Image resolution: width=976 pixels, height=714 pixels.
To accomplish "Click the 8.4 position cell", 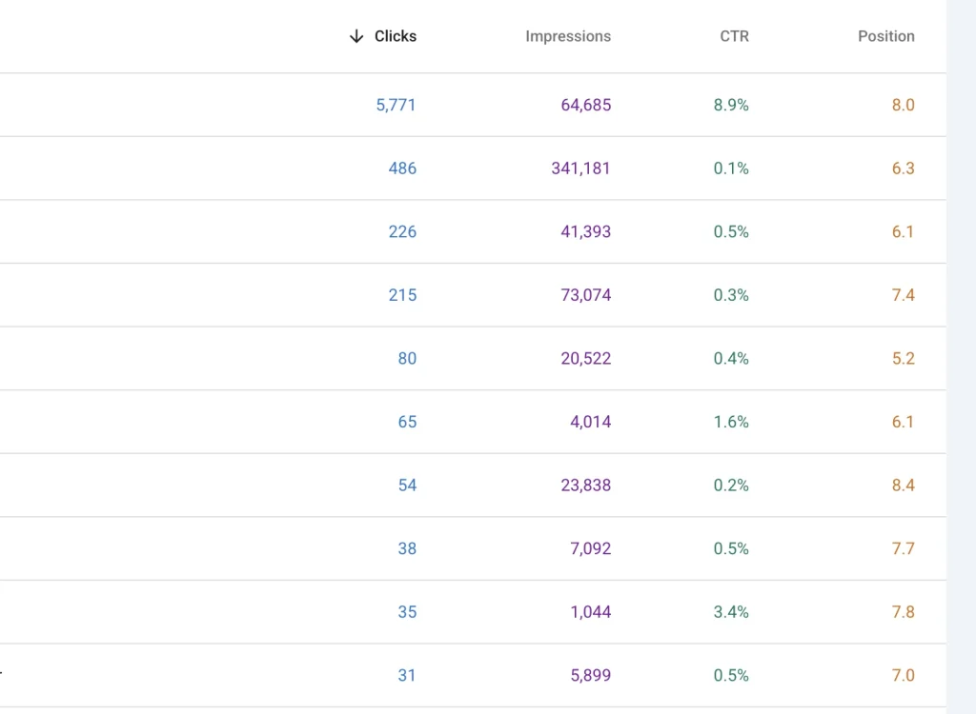I will tap(903, 486).
